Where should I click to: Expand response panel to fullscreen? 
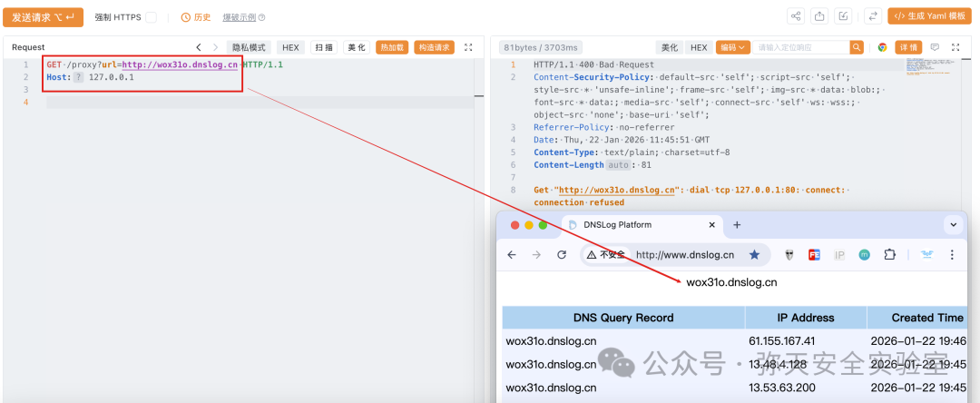tap(955, 47)
